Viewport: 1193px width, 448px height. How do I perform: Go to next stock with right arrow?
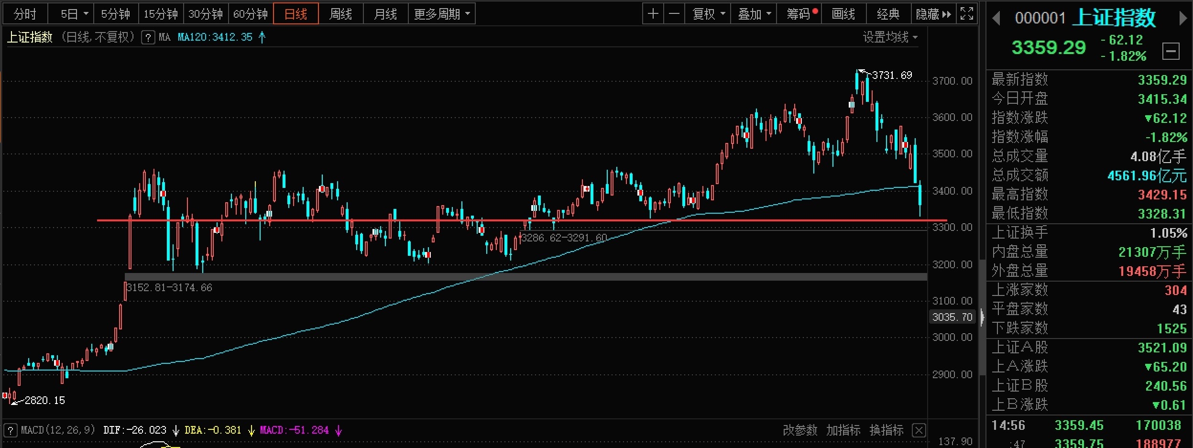[x=1183, y=19]
